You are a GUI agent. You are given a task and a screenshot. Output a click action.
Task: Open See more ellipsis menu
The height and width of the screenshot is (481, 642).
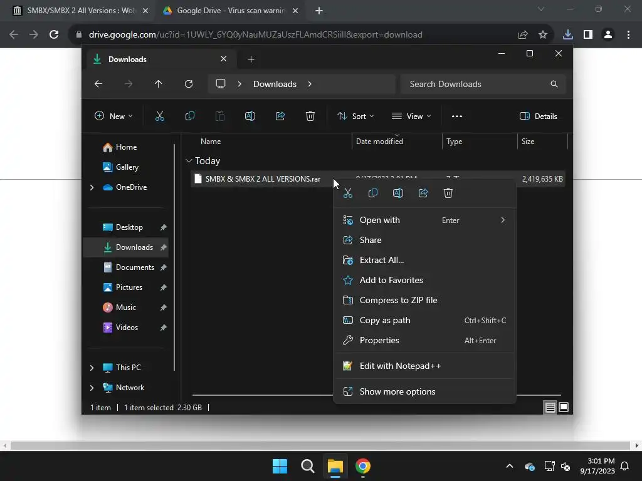pyautogui.click(x=457, y=116)
